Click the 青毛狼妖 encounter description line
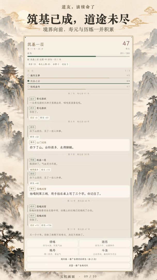157x280 pixels. (56, 103)
